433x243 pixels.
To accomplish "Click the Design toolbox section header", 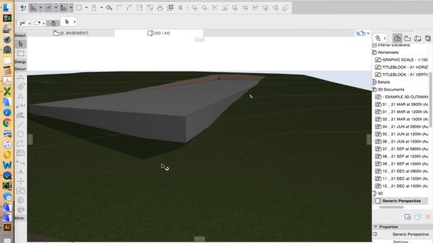I will coord(20,61).
